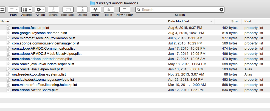This screenshot has width=270, height=111.
Task: Click date Mar 10, 2011, 12:00 AM
Action: pos(187,85)
